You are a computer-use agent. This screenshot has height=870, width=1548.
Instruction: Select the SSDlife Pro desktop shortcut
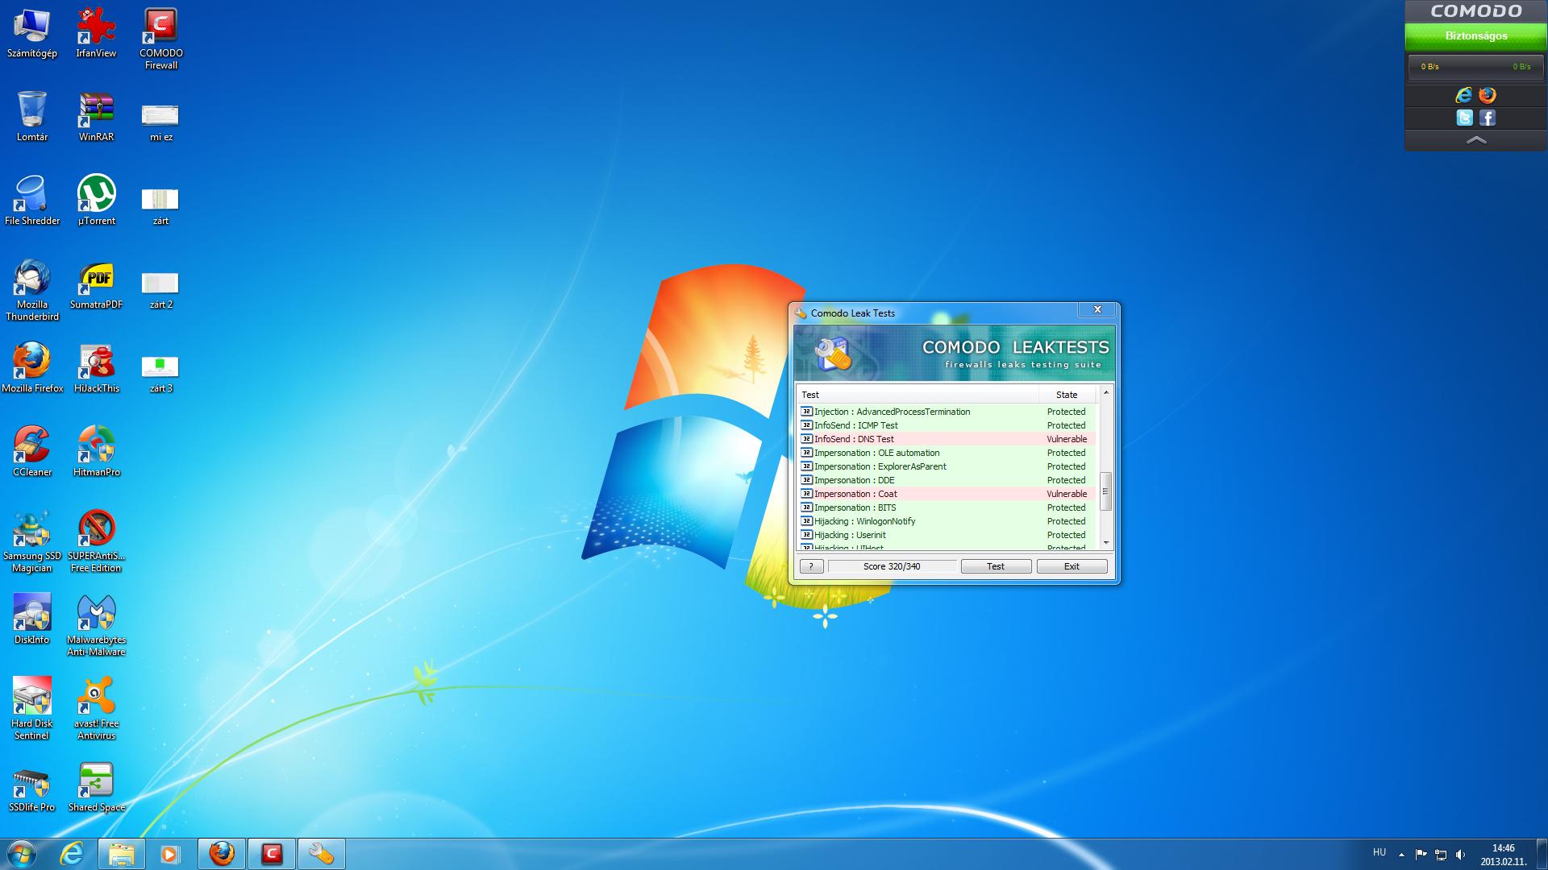(x=32, y=787)
